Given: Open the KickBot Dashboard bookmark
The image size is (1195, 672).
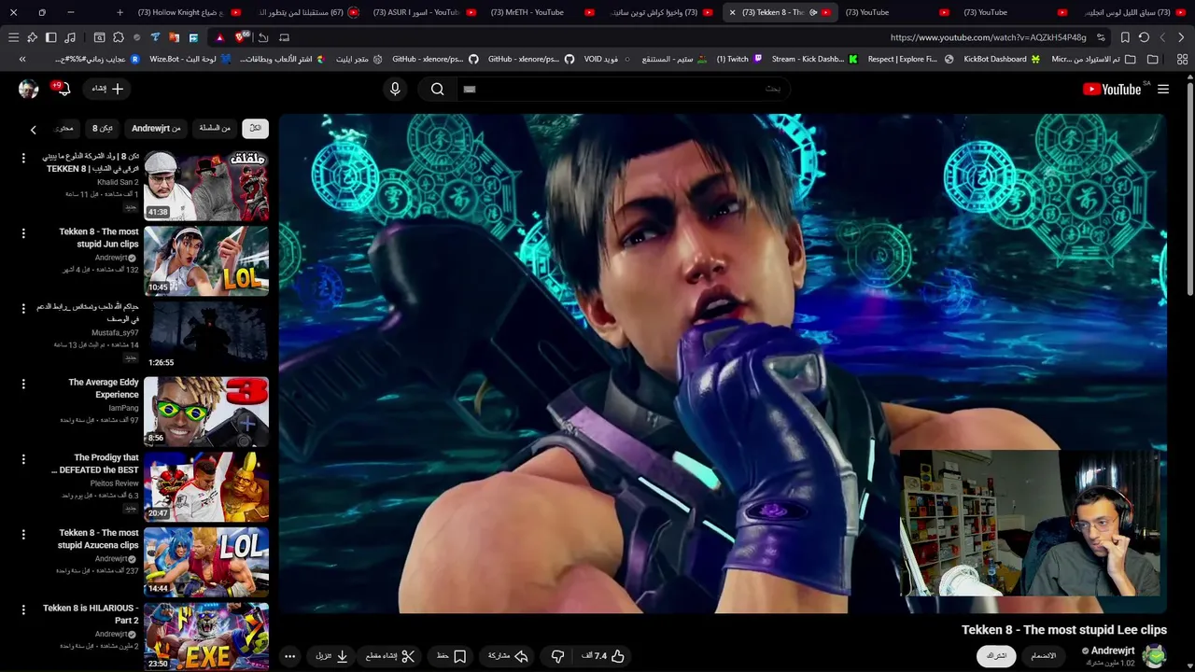Looking at the screenshot, I should pos(1002,59).
